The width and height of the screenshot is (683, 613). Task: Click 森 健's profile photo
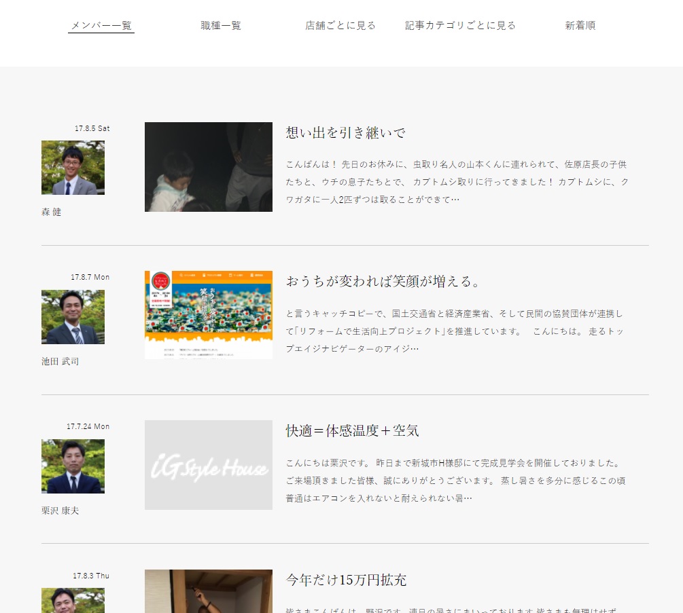pos(73,168)
